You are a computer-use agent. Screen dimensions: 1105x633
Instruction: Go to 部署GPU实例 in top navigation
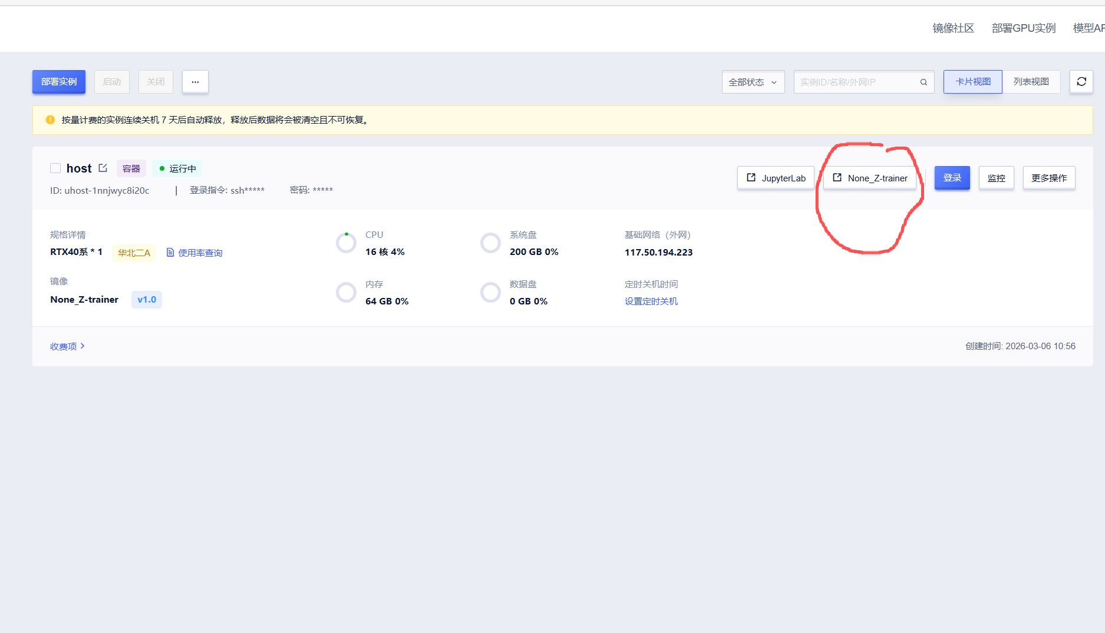pos(1023,28)
